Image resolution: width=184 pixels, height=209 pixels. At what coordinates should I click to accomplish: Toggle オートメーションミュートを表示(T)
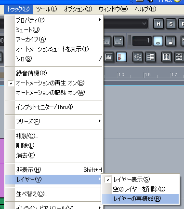pos(54,49)
